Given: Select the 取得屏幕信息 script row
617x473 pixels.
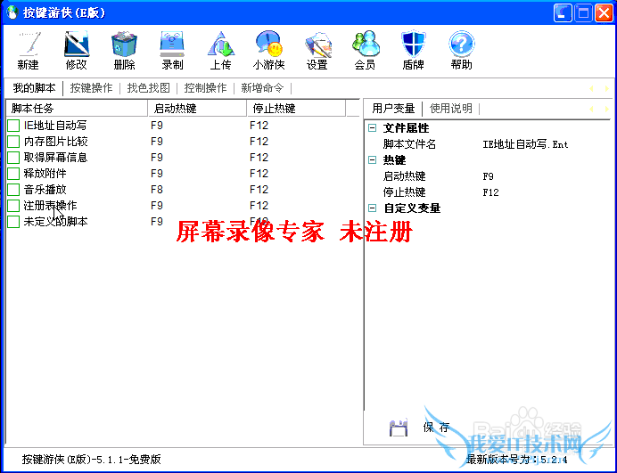Looking at the screenshot, I should pyautogui.click(x=183, y=158).
